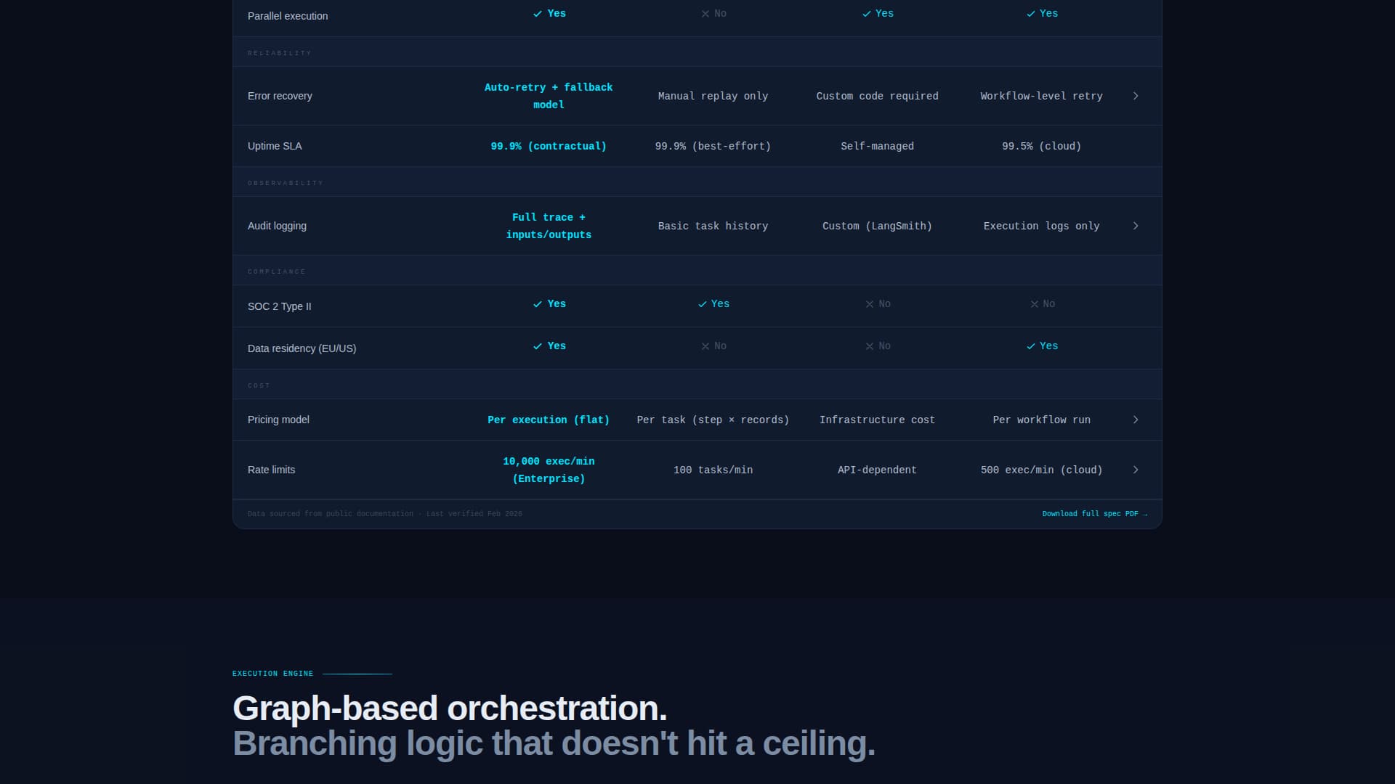Select the 'Infrastructure cost' cell

pyautogui.click(x=877, y=420)
